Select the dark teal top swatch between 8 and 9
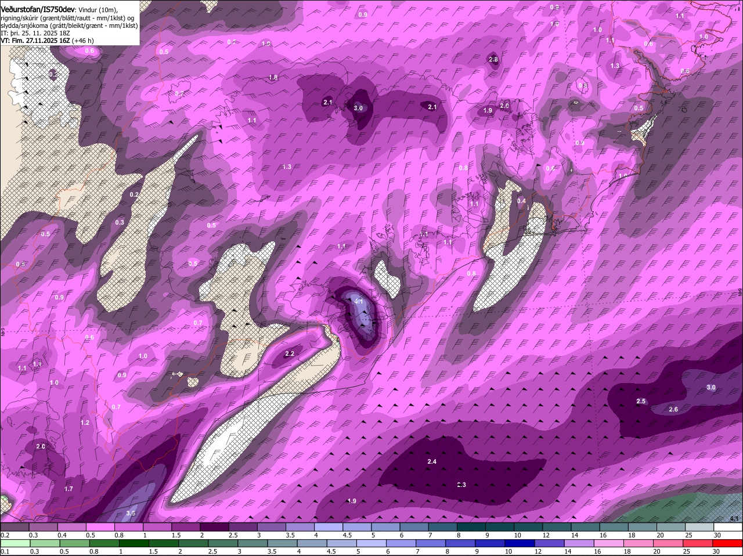This screenshot has height=556, width=743. coord(473,526)
